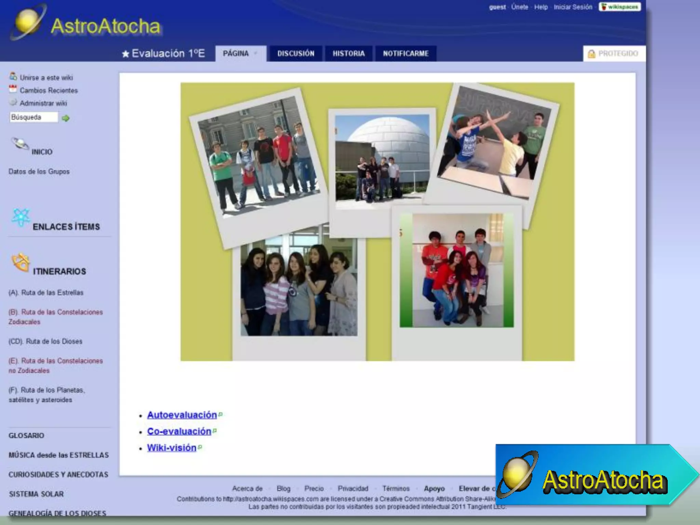Click the padlock PROTEGIDO icon

tap(591, 54)
